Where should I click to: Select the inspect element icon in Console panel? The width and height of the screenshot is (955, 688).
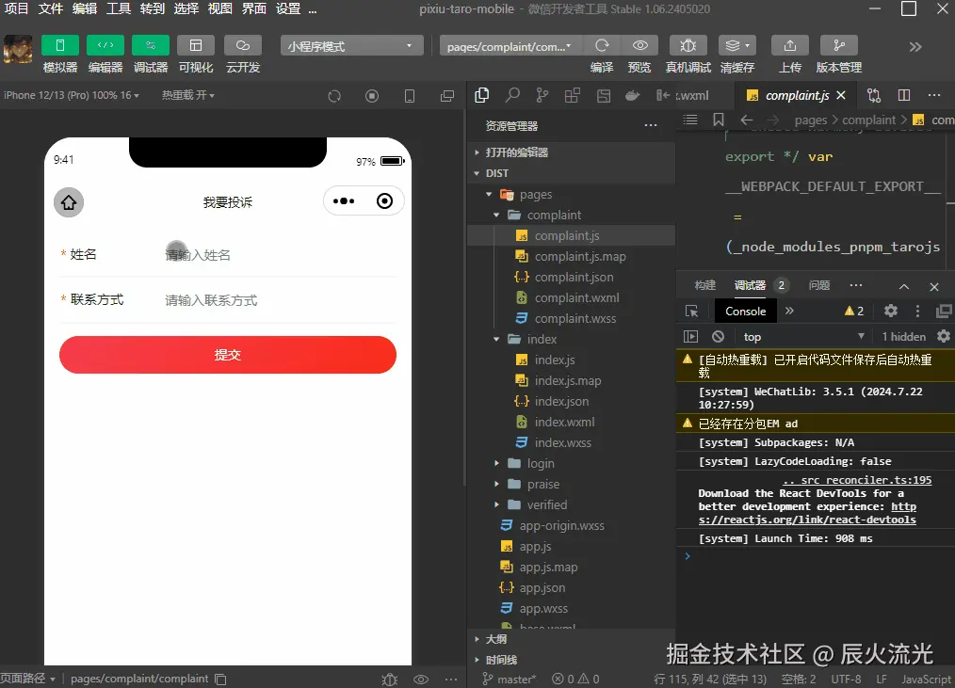pos(690,311)
